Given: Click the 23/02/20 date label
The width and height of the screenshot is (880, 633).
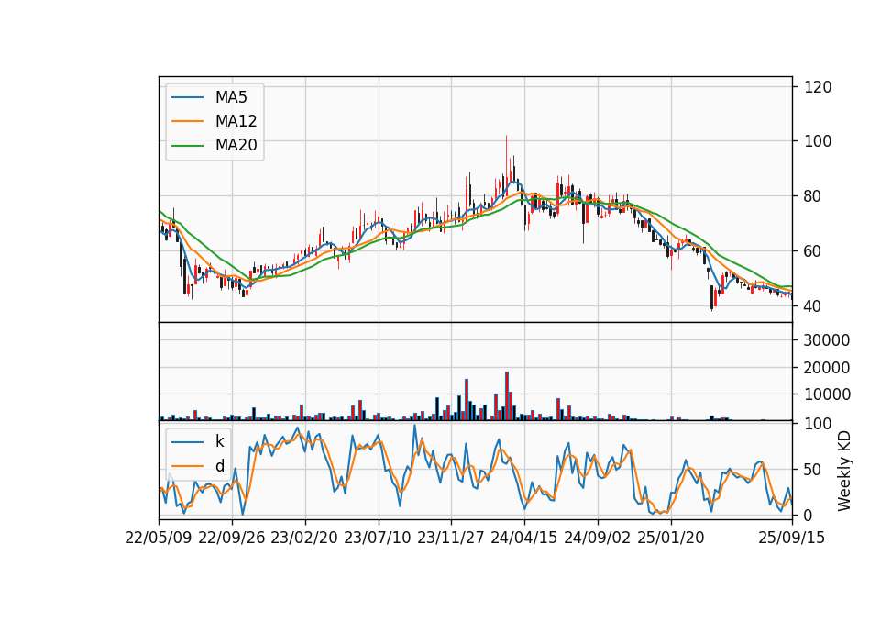Looking at the screenshot, I should click(304, 538).
